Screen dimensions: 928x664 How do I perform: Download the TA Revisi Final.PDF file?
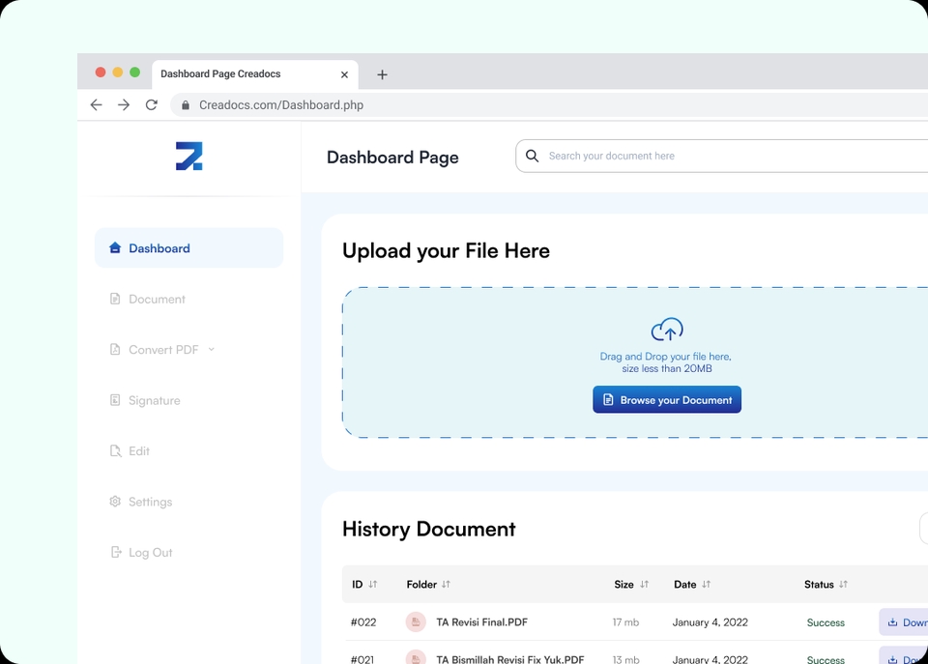(904, 622)
